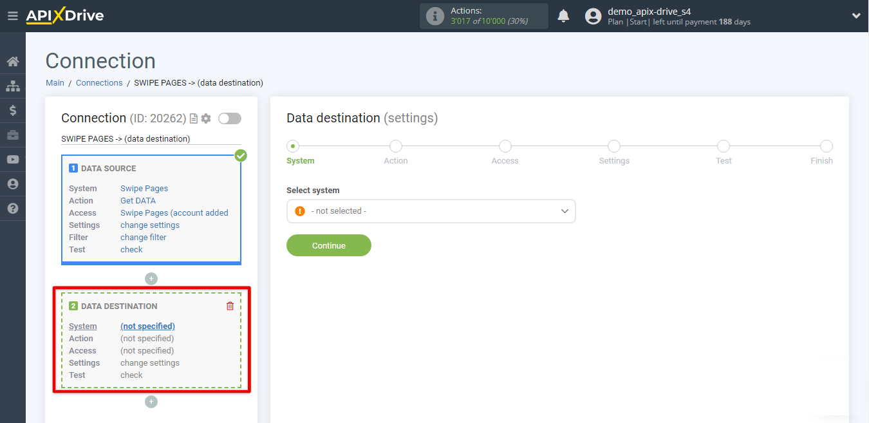The width and height of the screenshot is (869, 423).
Task: Click the DATA DESTINATION header
Action: pos(119,306)
